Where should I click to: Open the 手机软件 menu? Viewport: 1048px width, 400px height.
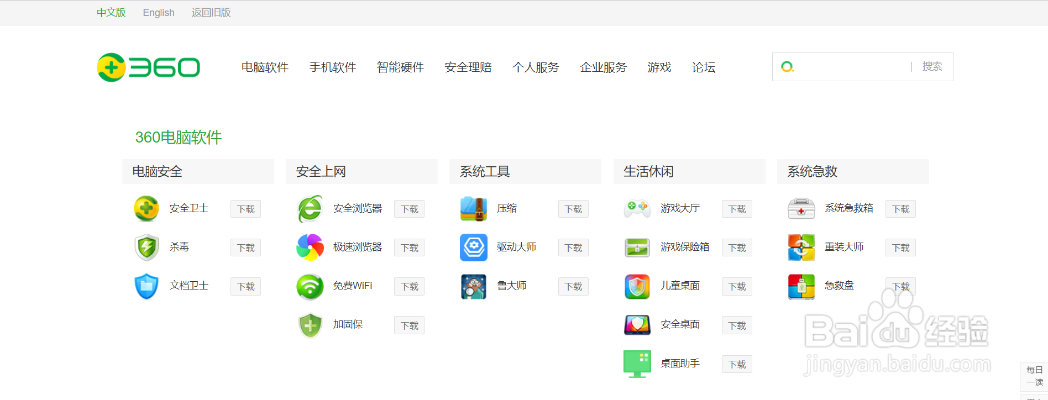click(332, 67)
